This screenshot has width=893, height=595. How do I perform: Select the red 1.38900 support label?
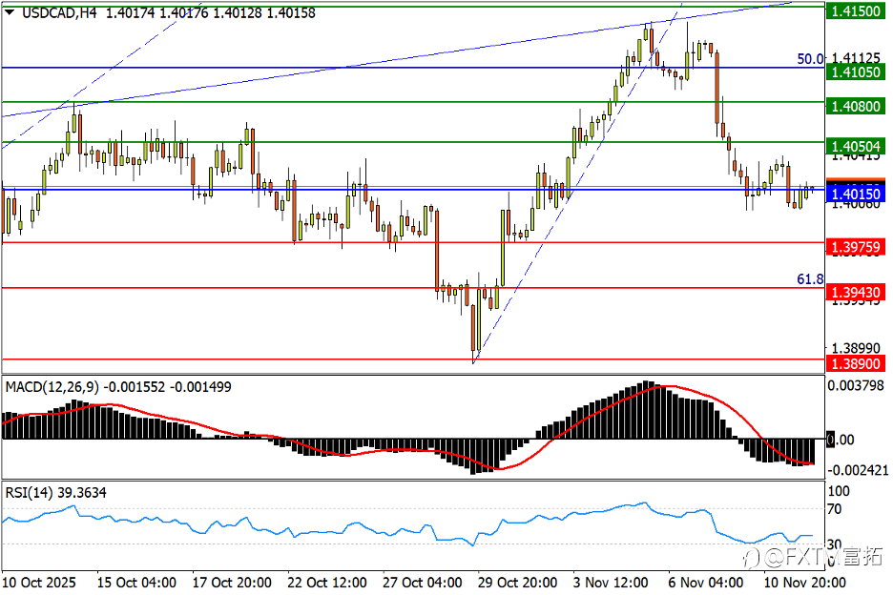856,364
